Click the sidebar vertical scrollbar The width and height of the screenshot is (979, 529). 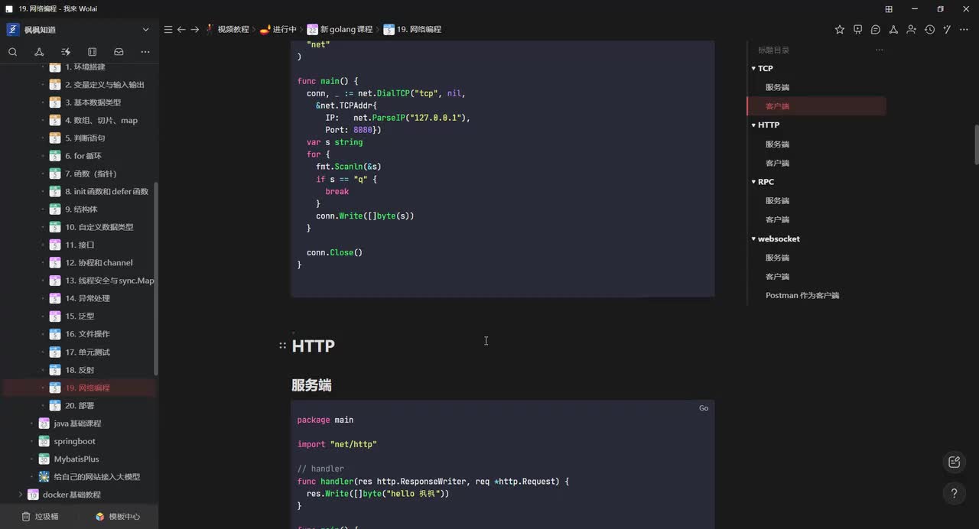coord(157,279)
